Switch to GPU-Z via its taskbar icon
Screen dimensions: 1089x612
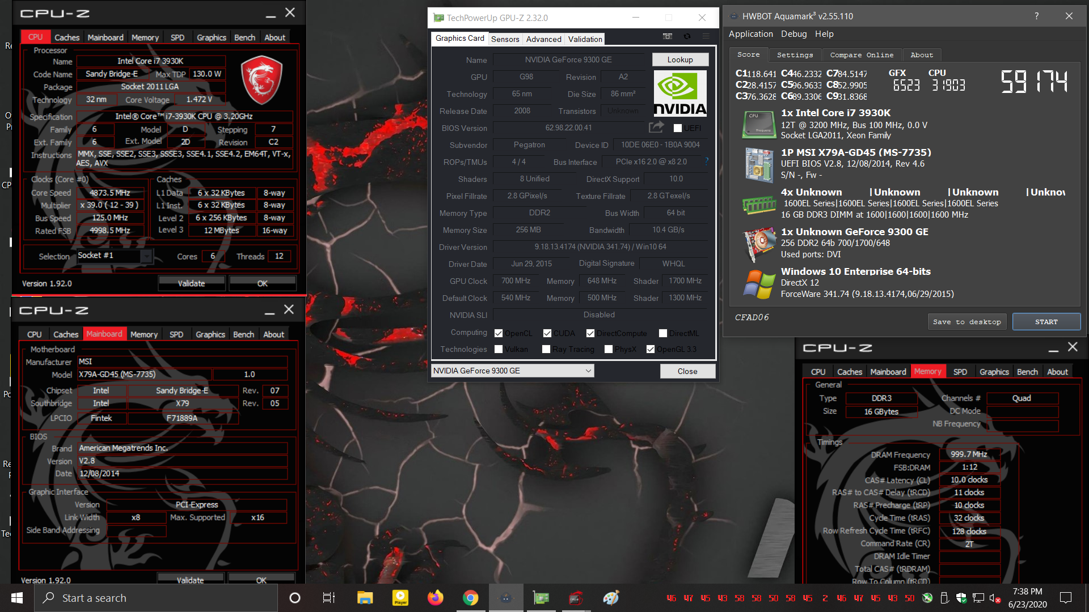click(541, 598)
